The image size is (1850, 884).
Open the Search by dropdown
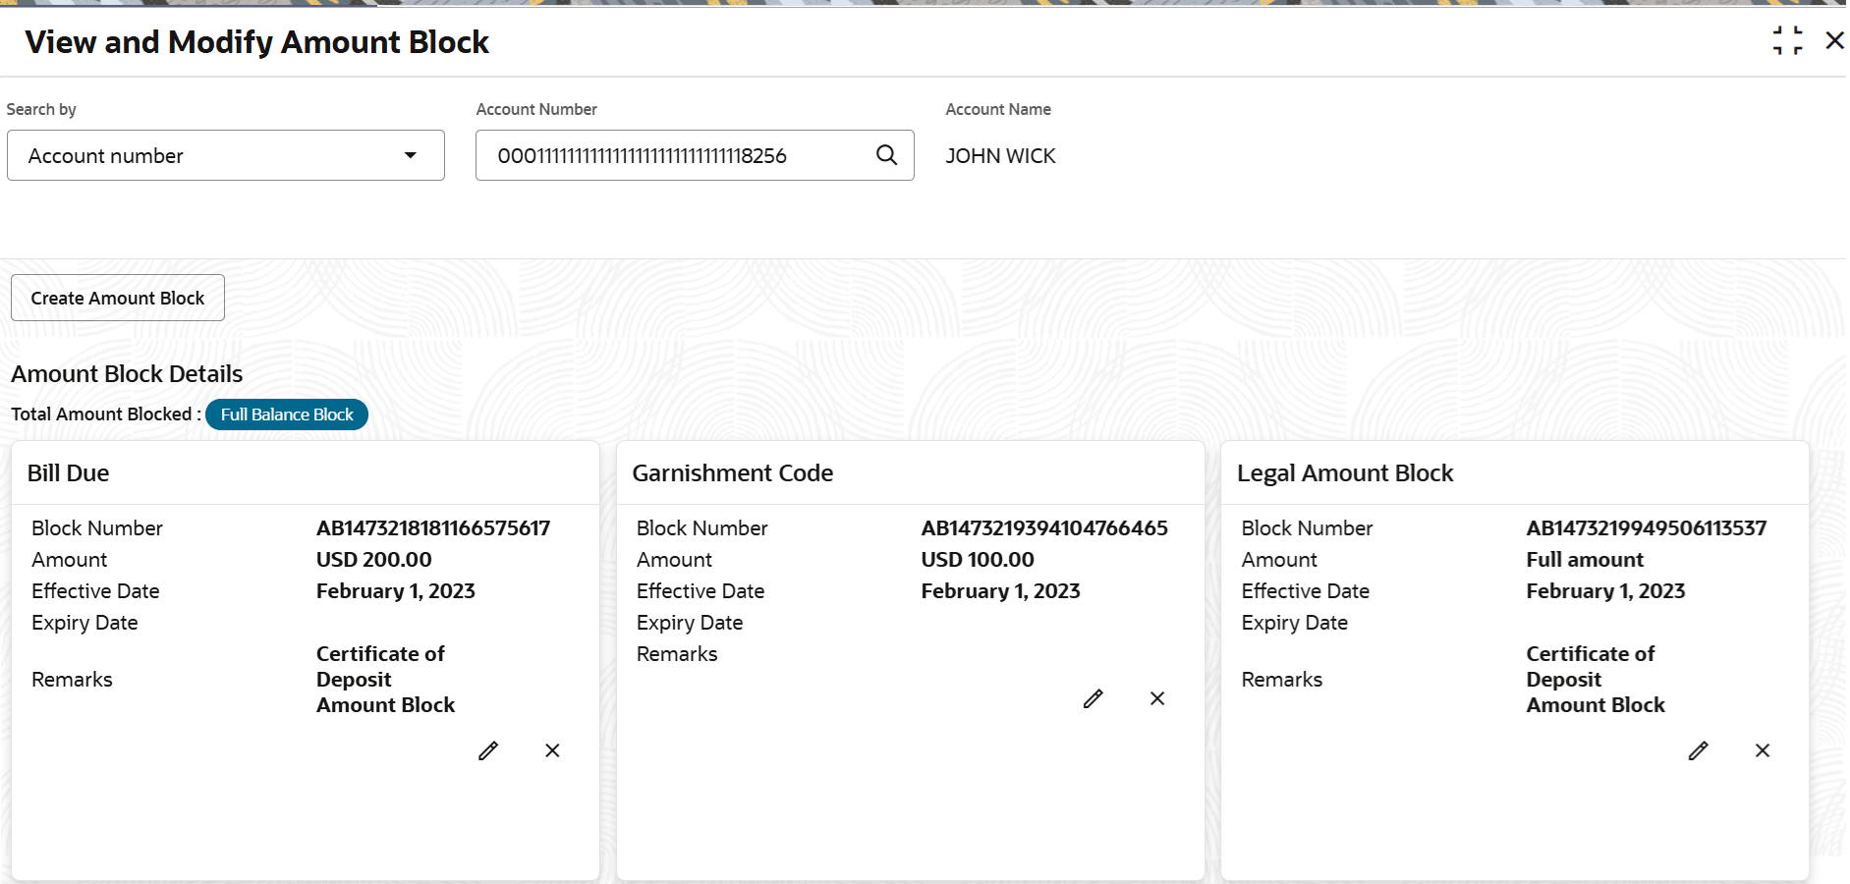pyautogui.click(x=226, y=155)
